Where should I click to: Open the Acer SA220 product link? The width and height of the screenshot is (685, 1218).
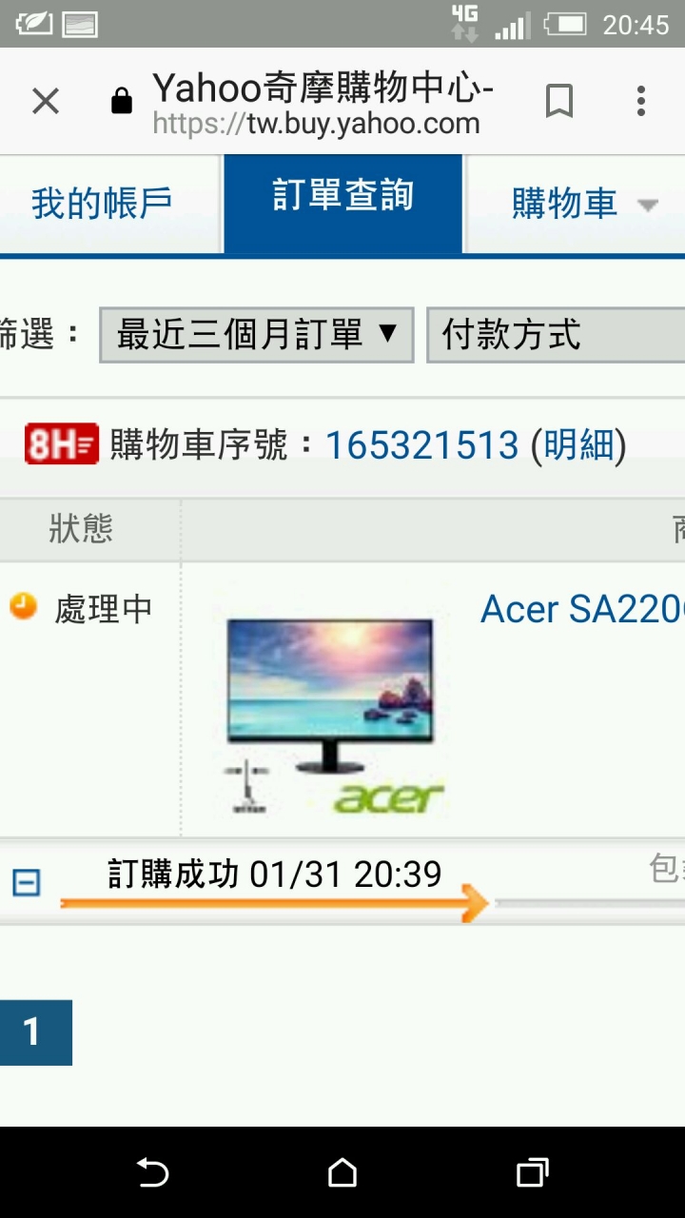click(x=582, y=609)
